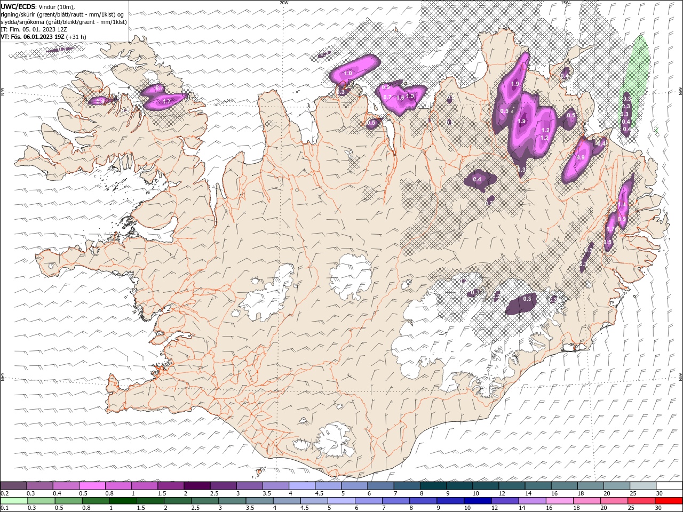
Task: Click the "14" label in the top legend row
Action: pyautogui.click(x=528, y=493)
